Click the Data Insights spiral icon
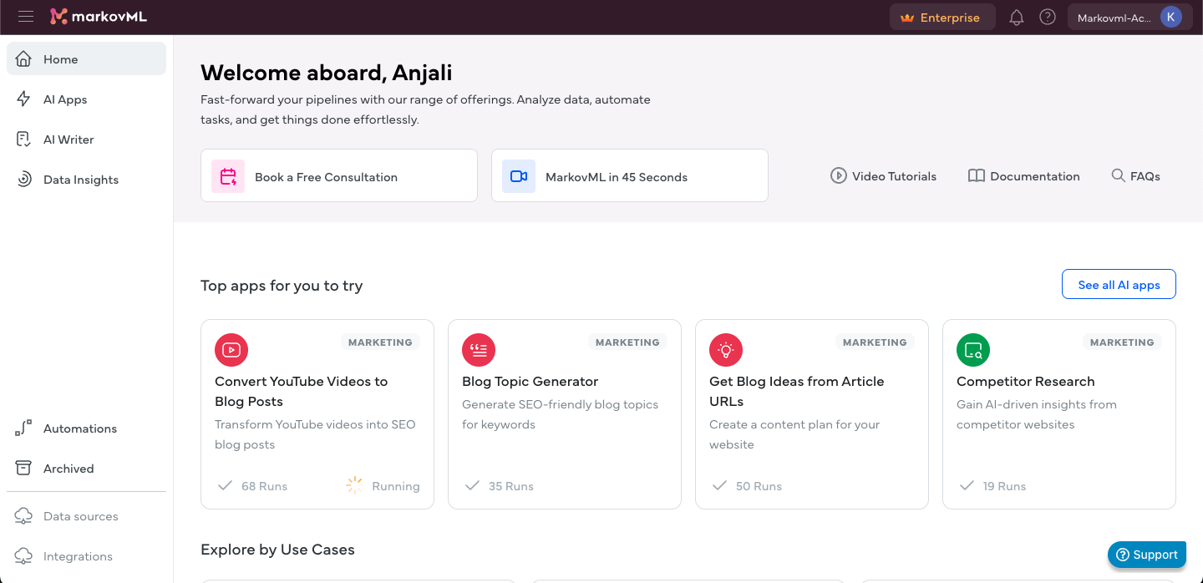The height and width of the screenshot is (583, 1203). pos(24,180)
